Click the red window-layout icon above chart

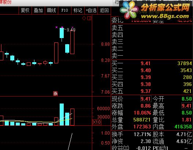tap(89, 18)
